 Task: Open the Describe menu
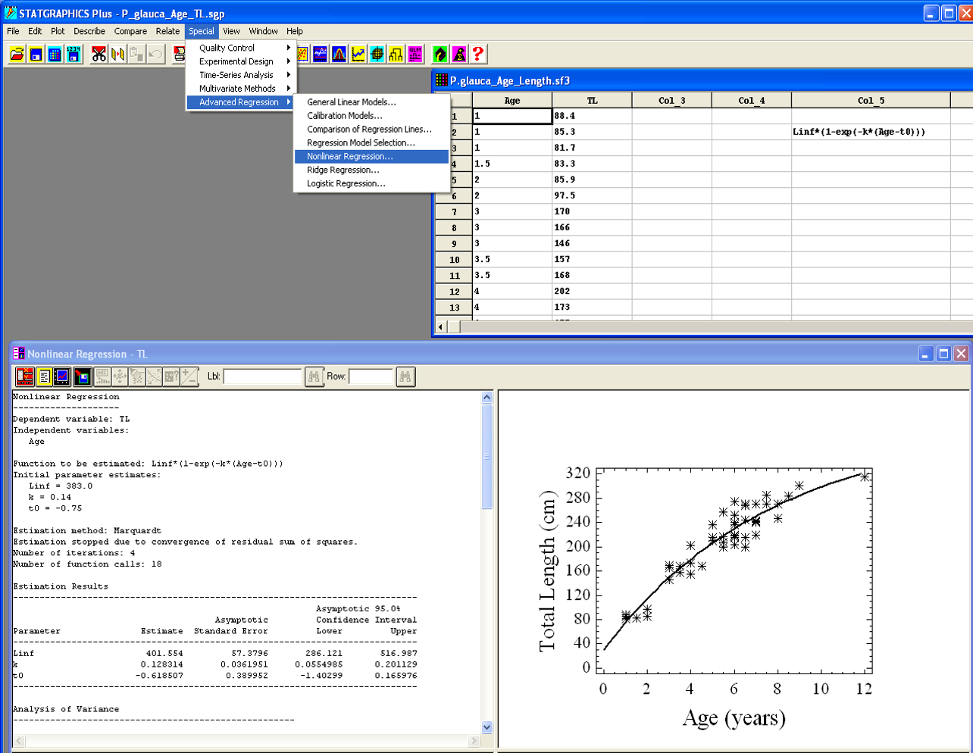pos(89,31)
